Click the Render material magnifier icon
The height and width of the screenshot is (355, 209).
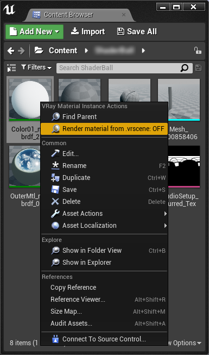click(55, 129)
